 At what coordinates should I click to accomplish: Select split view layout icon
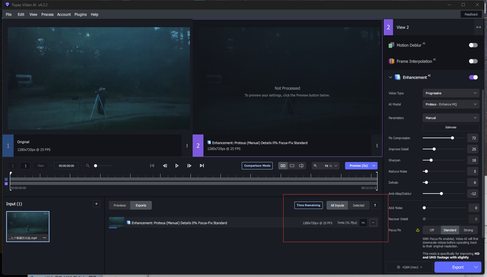(301, 166)
